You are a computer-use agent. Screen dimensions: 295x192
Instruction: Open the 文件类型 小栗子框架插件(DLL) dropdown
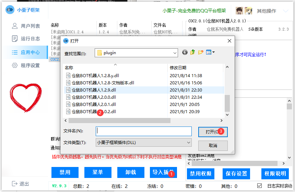[144, 143]
